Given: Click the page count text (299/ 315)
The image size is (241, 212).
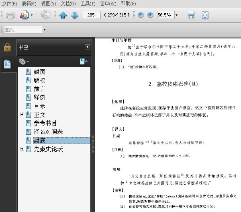Looking at the screenshot, I should point(117,15).
